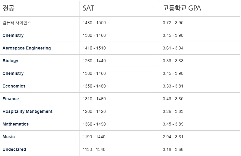Open the Hospitality Management link
The height and width of the screenshot is (156, 241).
(27, 111)
